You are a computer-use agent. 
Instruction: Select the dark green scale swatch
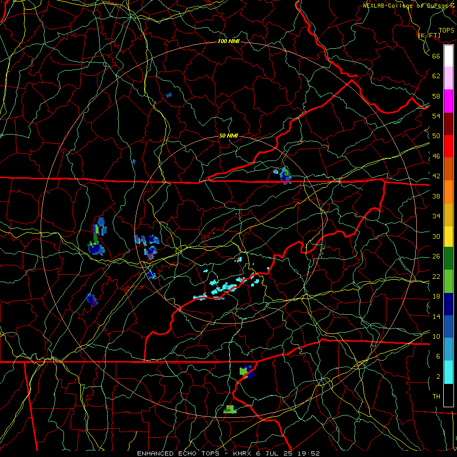tap(448, 258)
